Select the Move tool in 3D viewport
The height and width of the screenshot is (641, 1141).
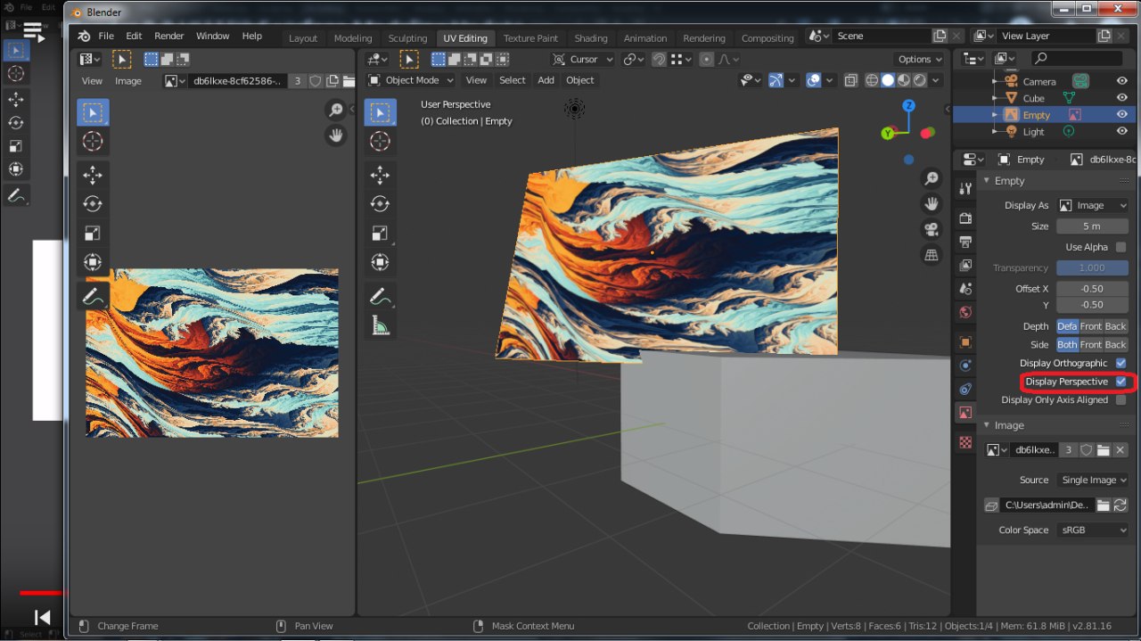(x=380, y=175)
